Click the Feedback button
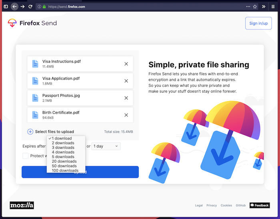280x219 pixels. tap(260, 205)
